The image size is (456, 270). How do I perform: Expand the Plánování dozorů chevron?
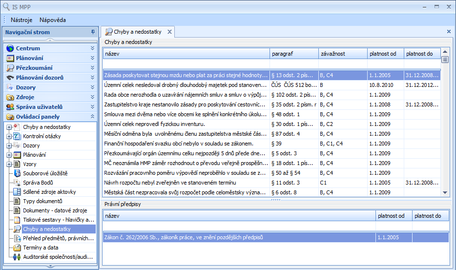click(92, 78)
